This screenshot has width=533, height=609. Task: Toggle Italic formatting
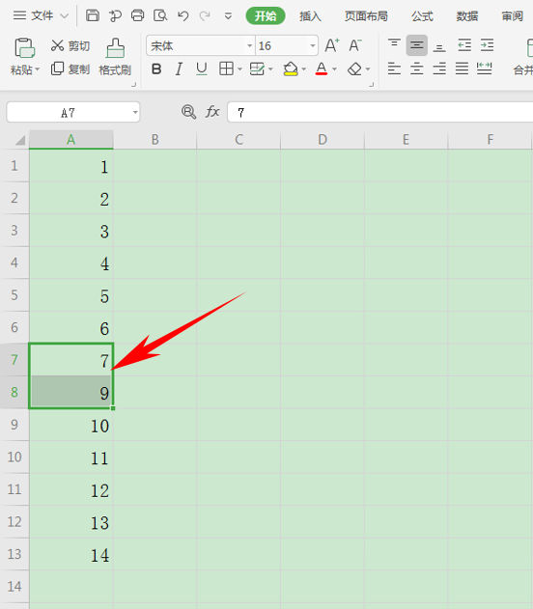point(179,69)
